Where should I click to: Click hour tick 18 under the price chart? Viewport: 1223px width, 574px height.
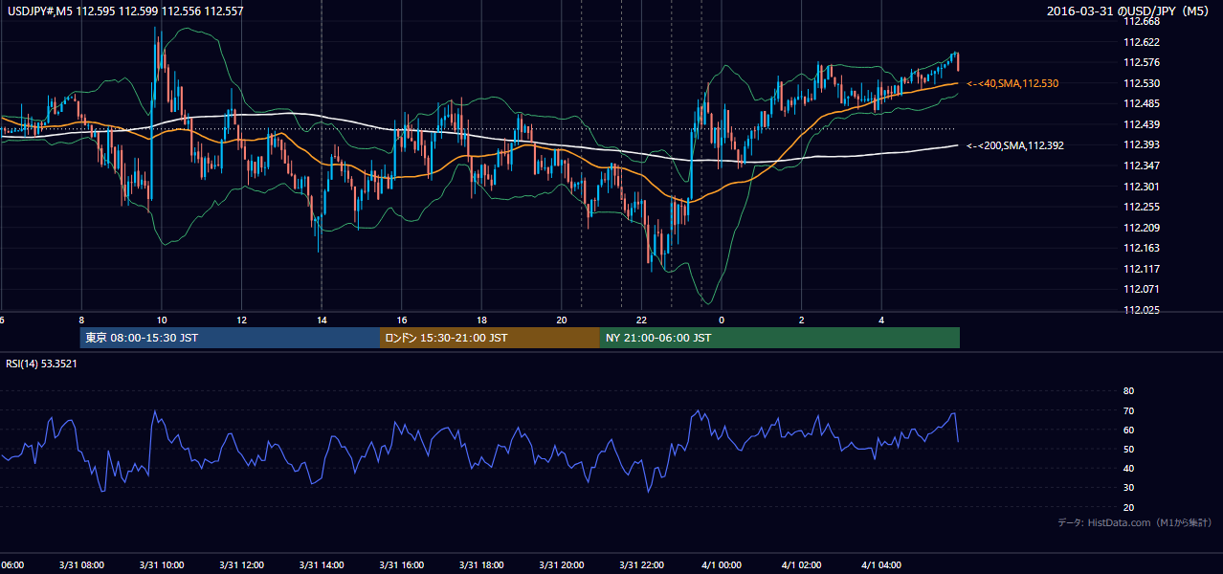(x=482, y=320)
